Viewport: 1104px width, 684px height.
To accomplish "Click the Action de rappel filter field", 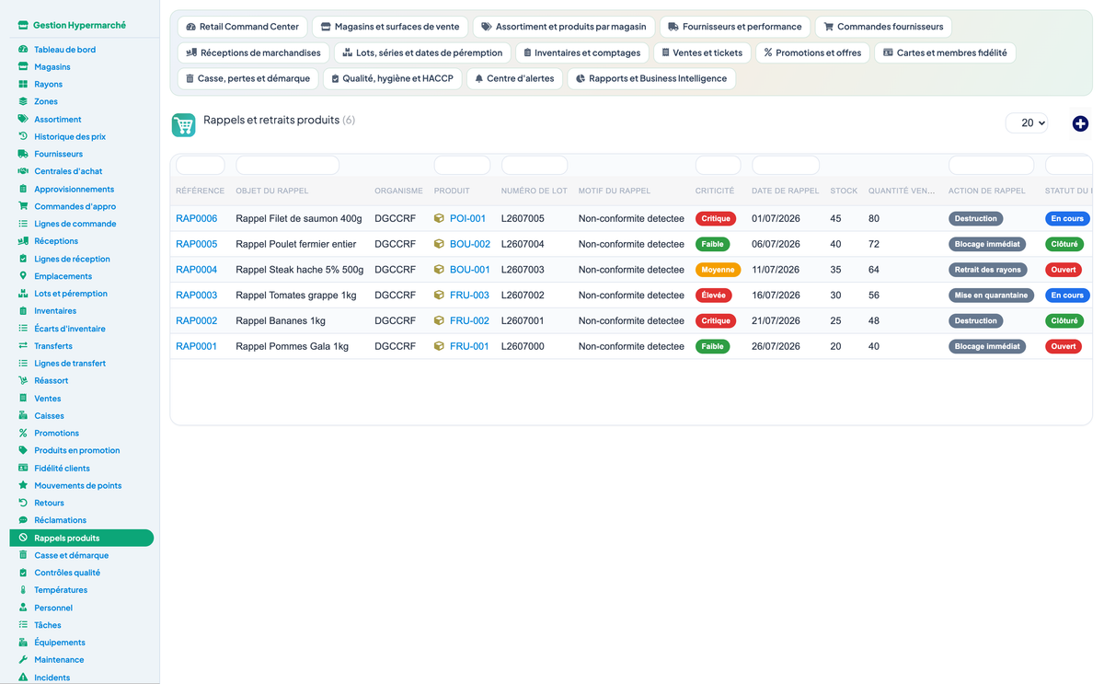I will [x=992, y=166].
